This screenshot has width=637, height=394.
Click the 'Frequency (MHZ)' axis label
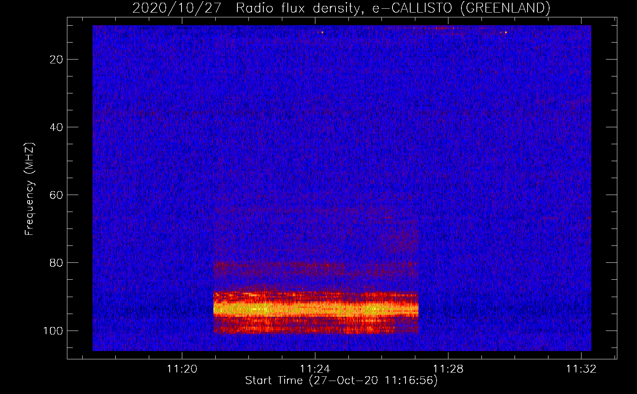click(30, 189)
